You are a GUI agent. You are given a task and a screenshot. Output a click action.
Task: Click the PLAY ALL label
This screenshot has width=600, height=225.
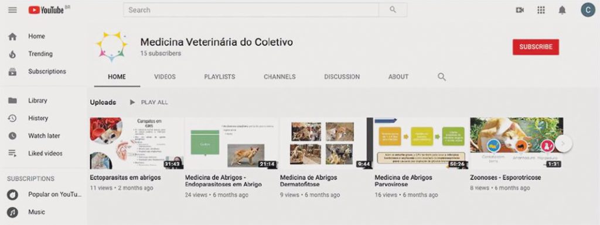click(x=155, y=102)
